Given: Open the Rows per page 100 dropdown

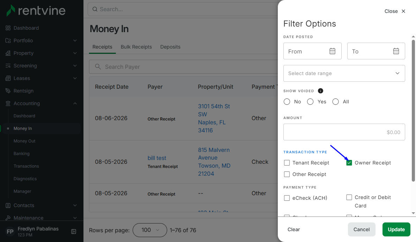Looking at the screenshot, I should (x=150, y=230).
